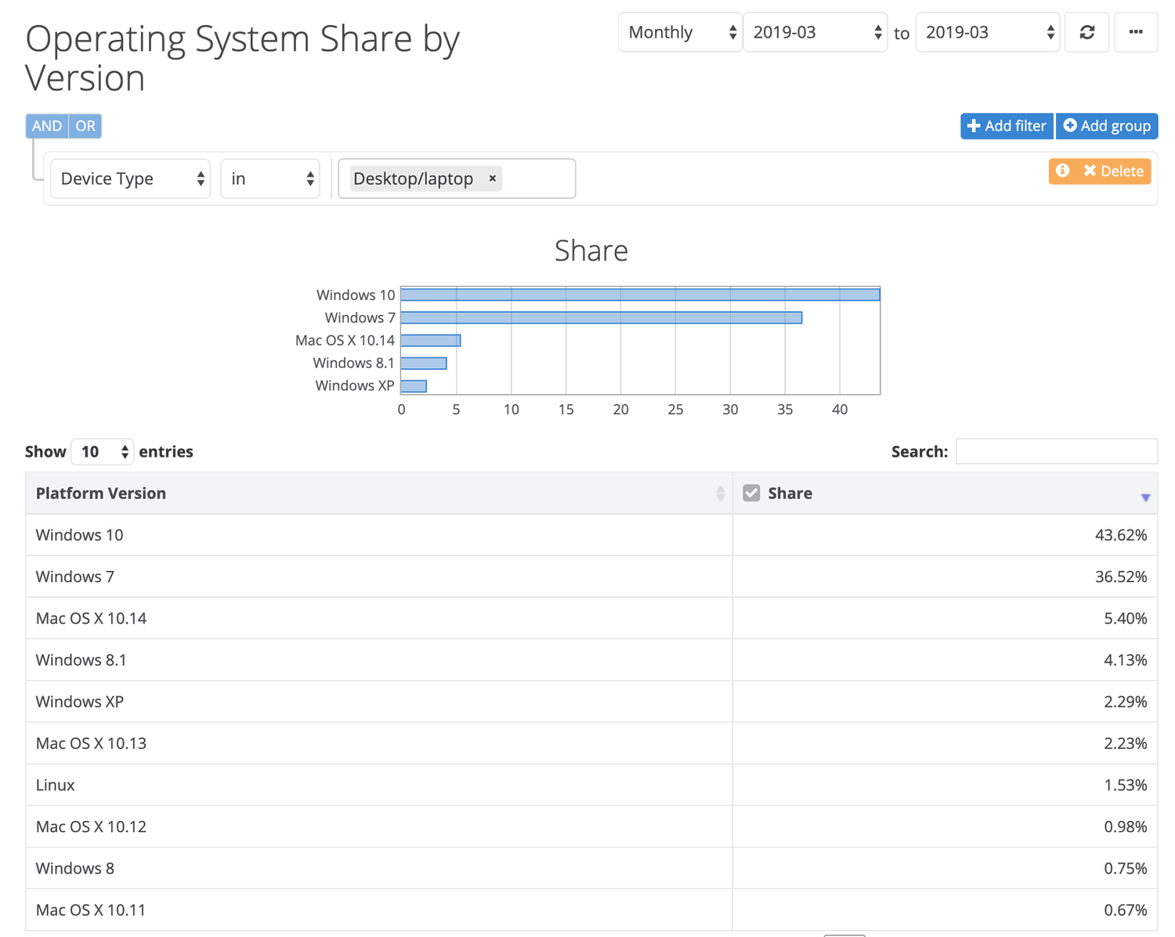Change the 'in' operator dropdown
The height and width of the screenshot is (937, 1175).
click(x=269, y=179)
